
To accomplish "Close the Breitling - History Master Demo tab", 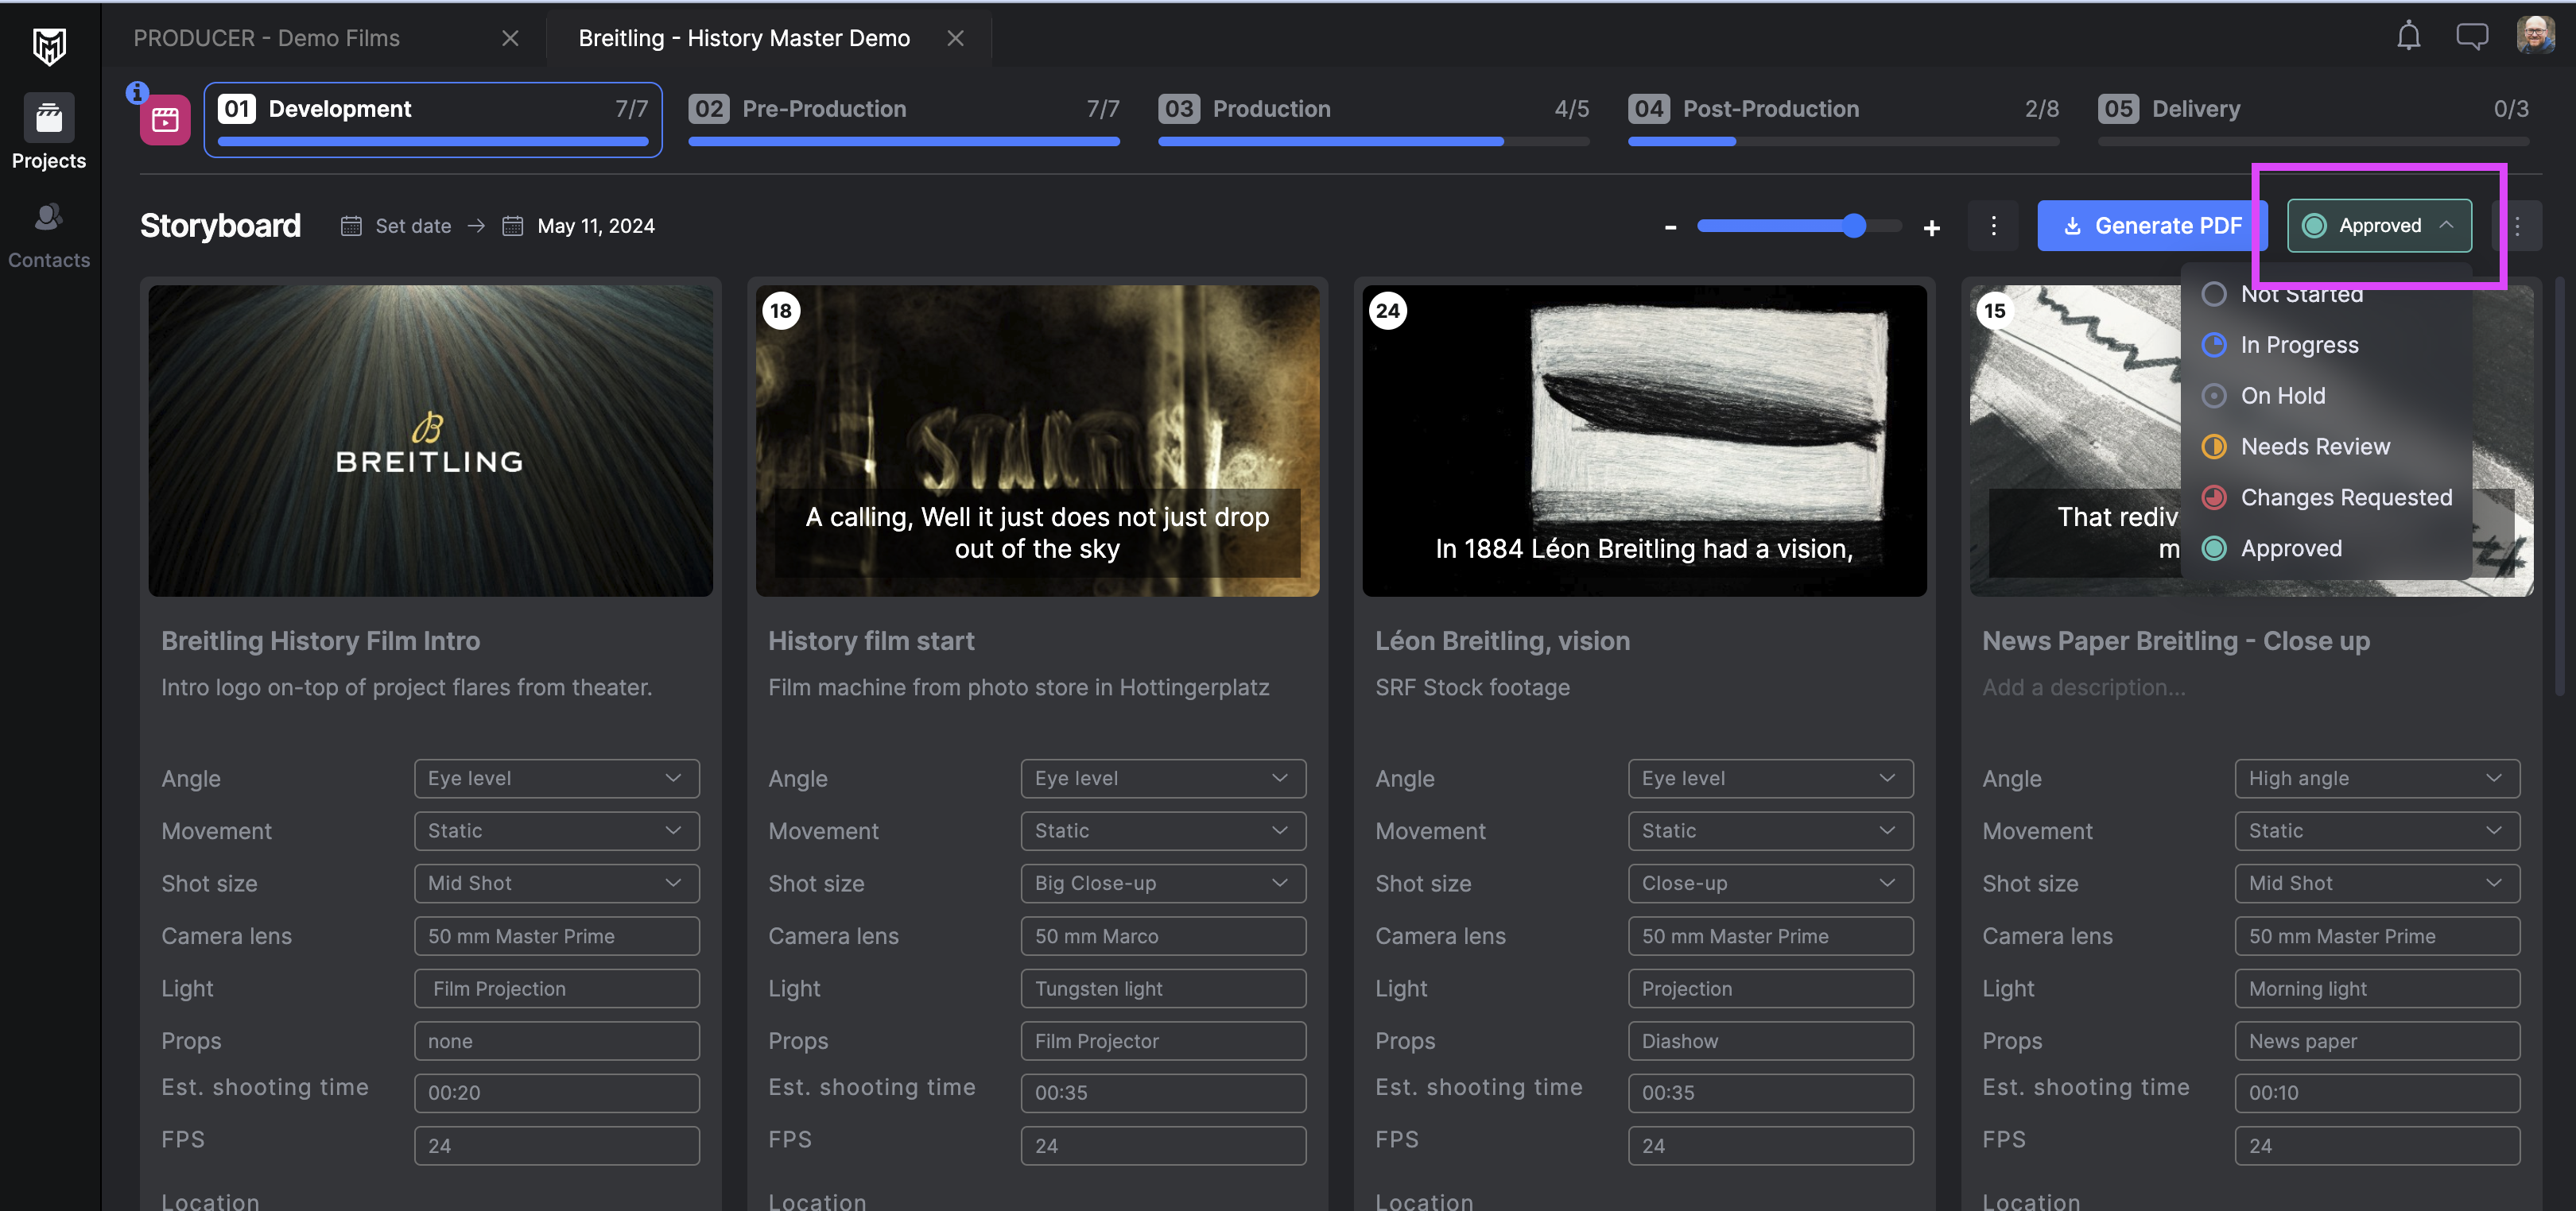I will click(955, 38).
